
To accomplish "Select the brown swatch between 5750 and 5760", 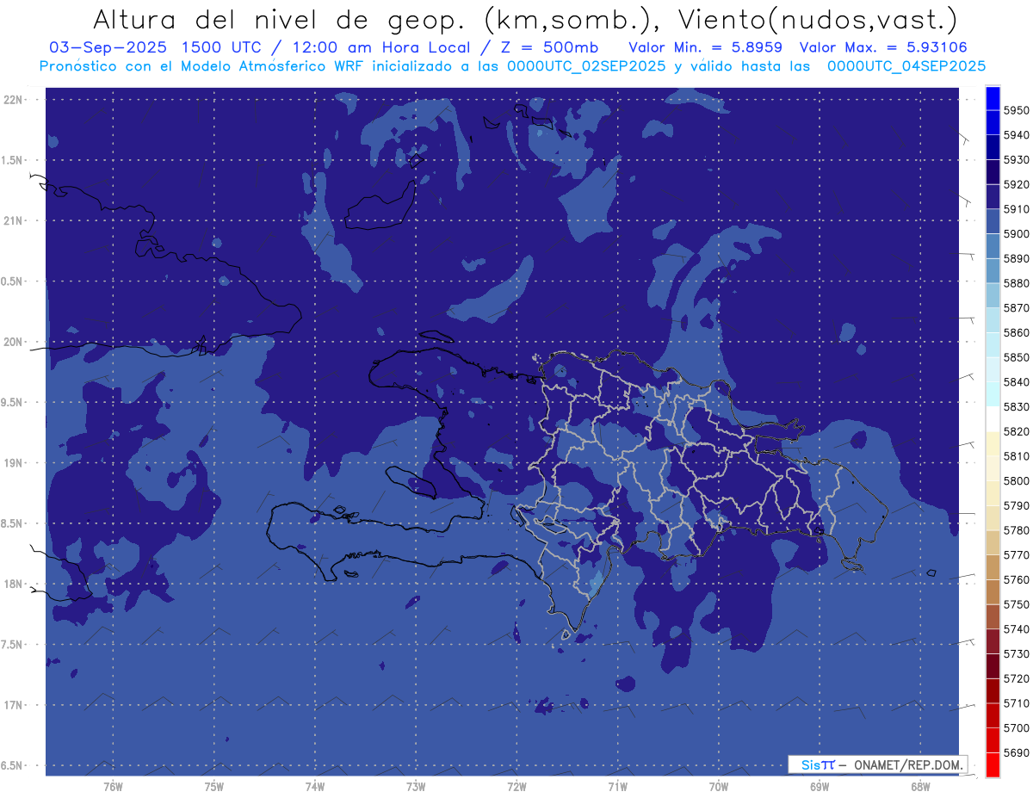I will click(x=993, y=591).
